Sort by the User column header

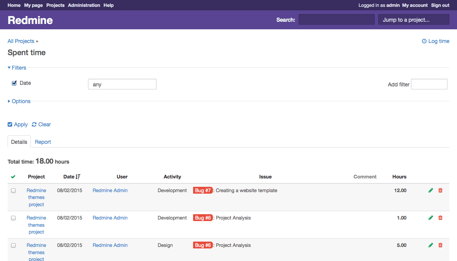click(x=122, y=177)
